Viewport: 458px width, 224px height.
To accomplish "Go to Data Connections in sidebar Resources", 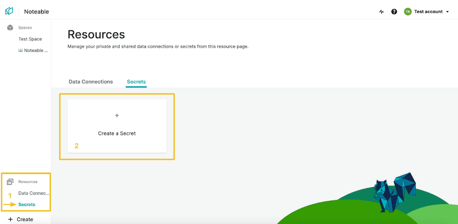I will 34,193.
